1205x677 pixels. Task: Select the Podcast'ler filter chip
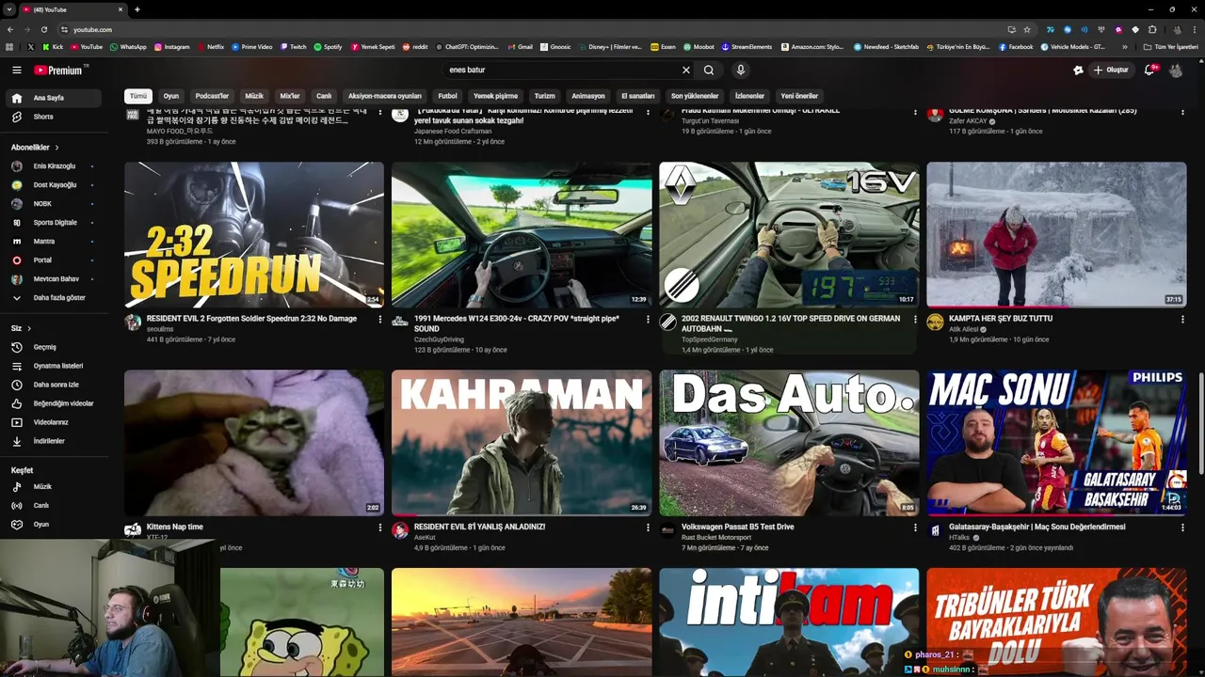[x=212, y=96]
